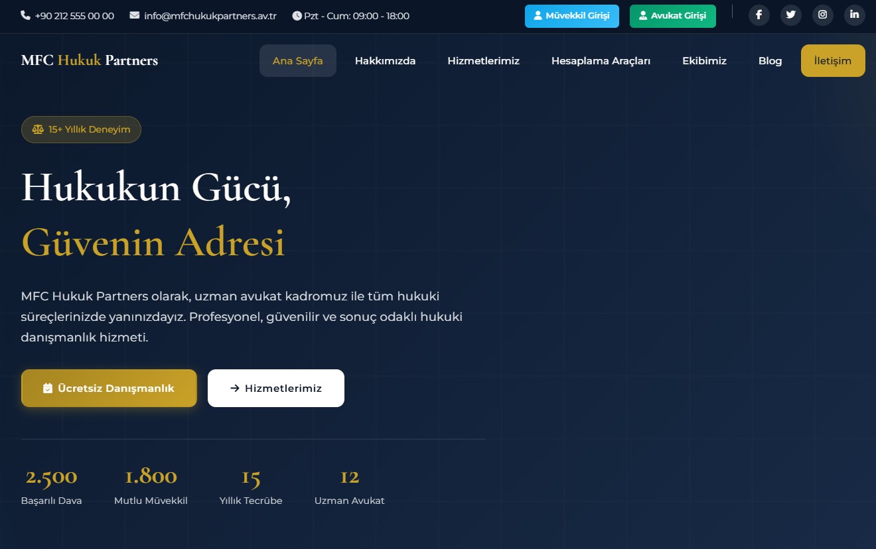Click the Müvekkil Girişi login button

pos(571,16)
